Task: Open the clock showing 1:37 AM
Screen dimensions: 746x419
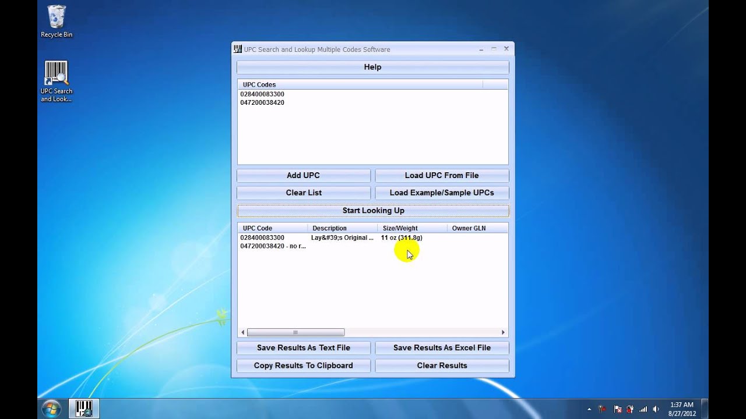Action: coord(682,409)
